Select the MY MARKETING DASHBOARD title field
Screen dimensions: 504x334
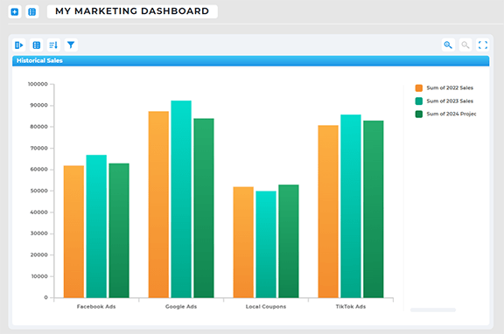click(x=132, y=11)
